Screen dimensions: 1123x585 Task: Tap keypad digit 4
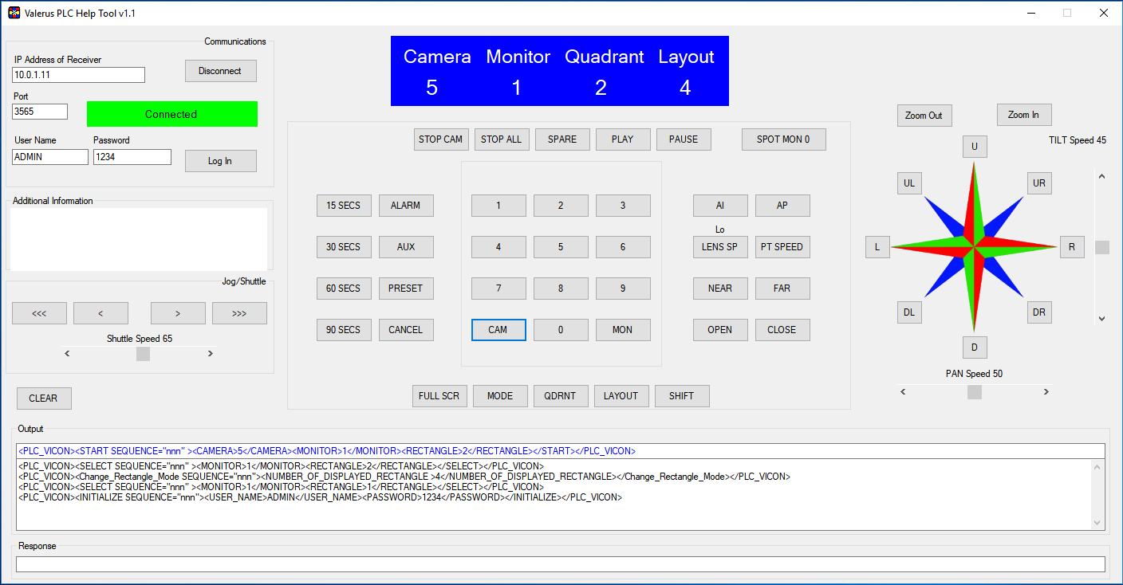pos(498,247)
